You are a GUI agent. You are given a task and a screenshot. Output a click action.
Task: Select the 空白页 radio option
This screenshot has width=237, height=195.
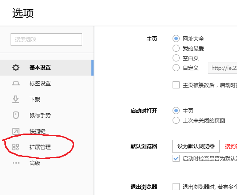[176, 58]
